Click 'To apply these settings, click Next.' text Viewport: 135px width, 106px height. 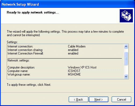(29, 85)
